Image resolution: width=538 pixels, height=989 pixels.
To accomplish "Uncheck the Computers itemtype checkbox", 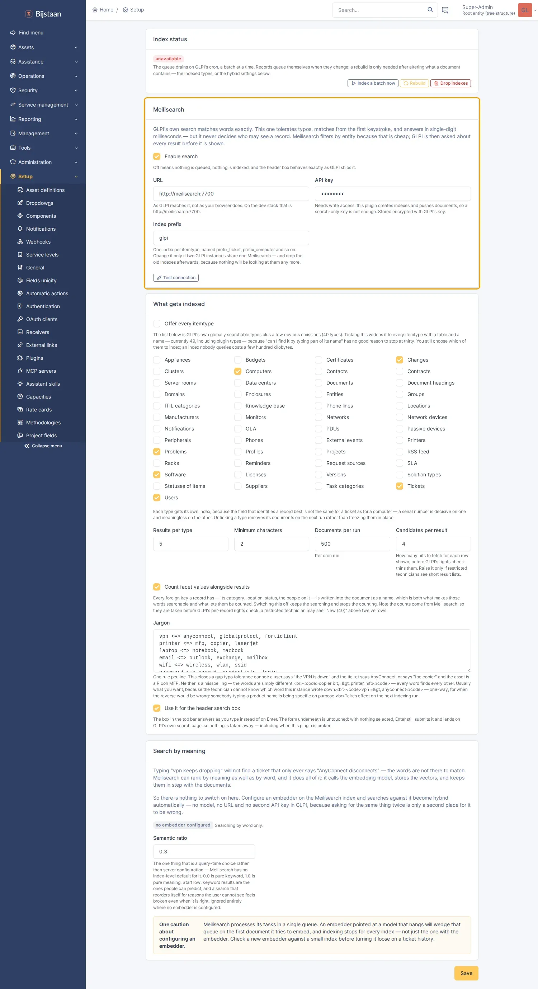I will [x=238, y=372].
